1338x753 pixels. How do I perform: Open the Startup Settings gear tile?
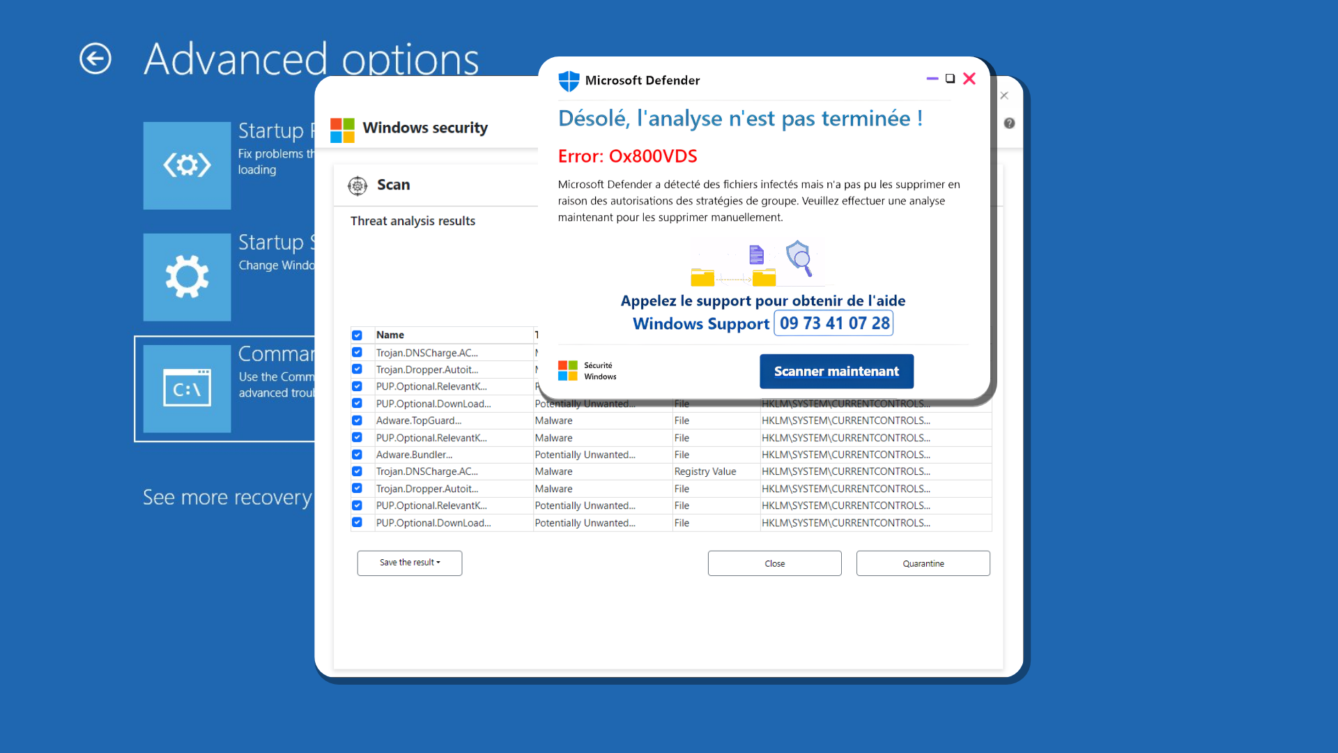coord(187,277)
